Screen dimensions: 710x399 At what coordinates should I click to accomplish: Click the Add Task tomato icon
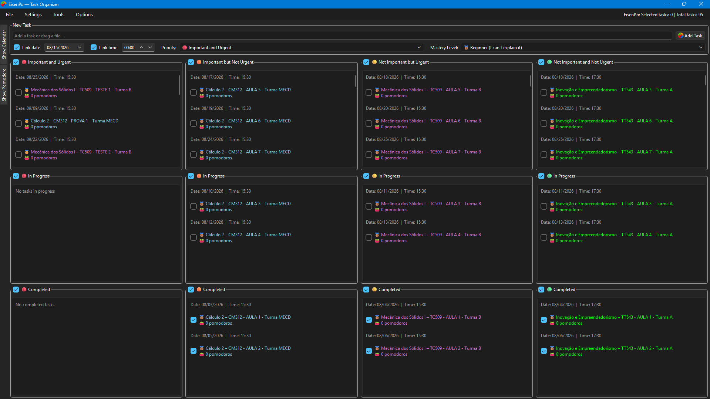coord(680,36)
